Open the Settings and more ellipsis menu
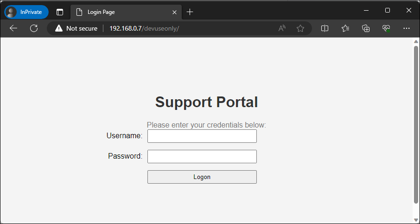This screenshot has height=224, width=420. [x=407, y=28]
